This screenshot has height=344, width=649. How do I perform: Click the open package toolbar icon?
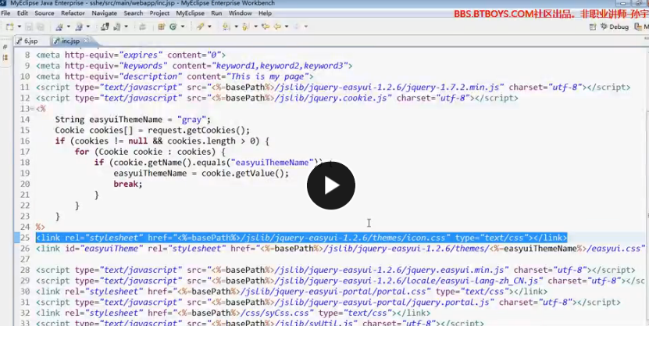click(x=162, y=27)
